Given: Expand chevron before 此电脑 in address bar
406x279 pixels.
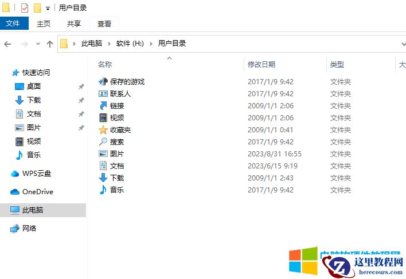Looking at the screenshot, I should (74, 44).
